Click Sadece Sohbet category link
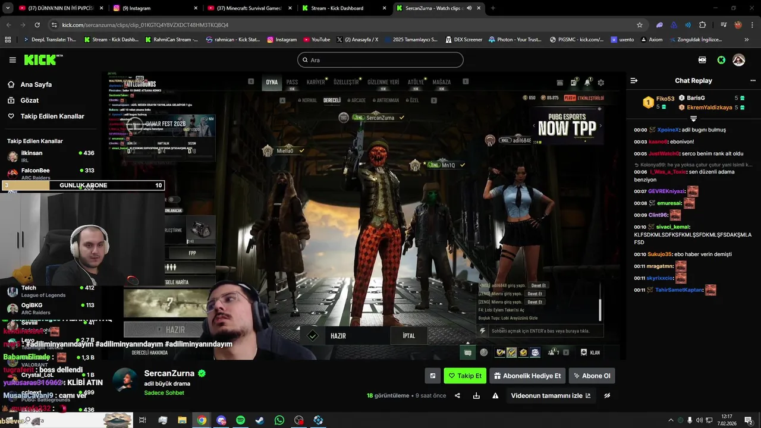Image resolution: width=761 pixels, height=428 pixels. [x=164, y=393]
